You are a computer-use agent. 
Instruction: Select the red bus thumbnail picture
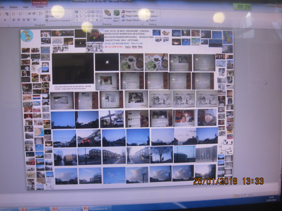point(30,161)
